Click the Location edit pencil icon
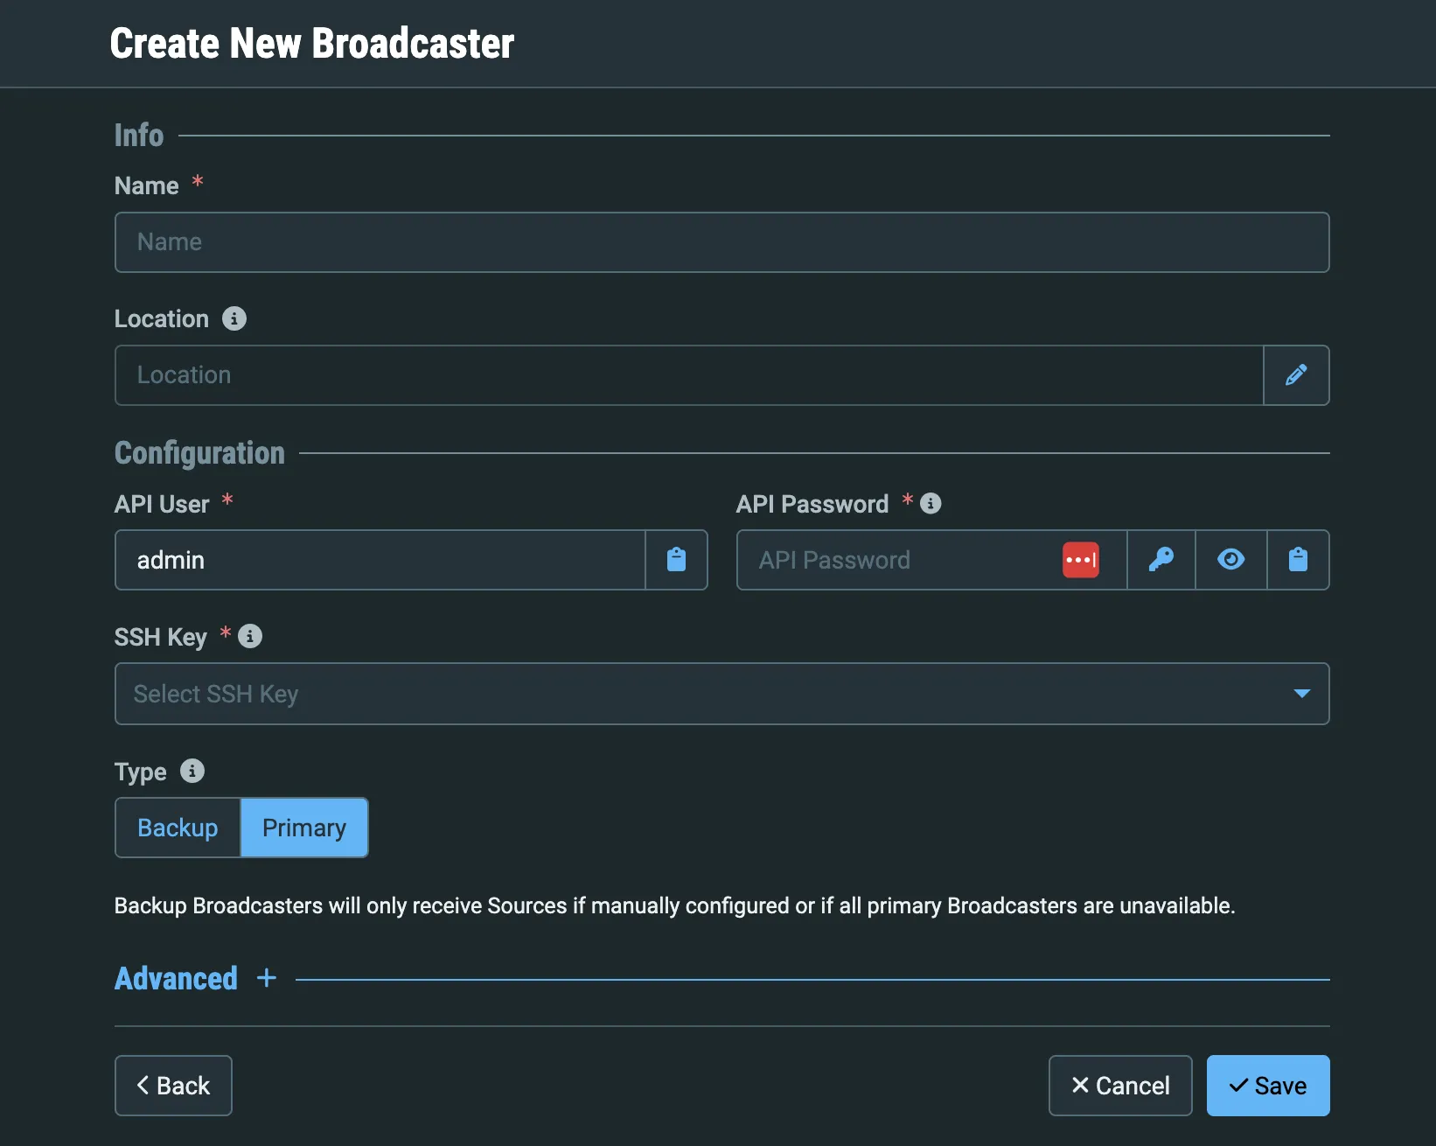 click(1296, 375)
